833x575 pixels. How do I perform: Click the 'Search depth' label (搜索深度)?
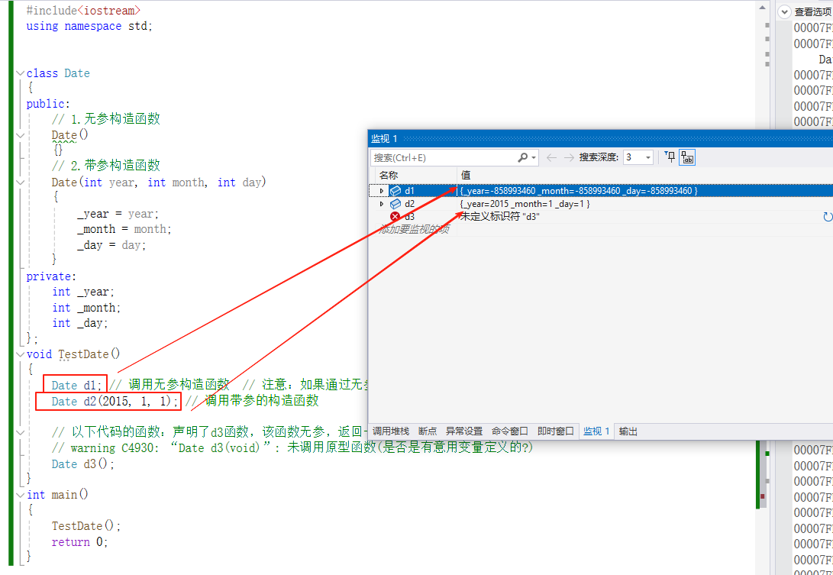(x=599, y=157)
